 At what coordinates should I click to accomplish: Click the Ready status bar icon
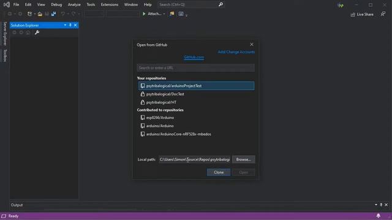[4, 216]
